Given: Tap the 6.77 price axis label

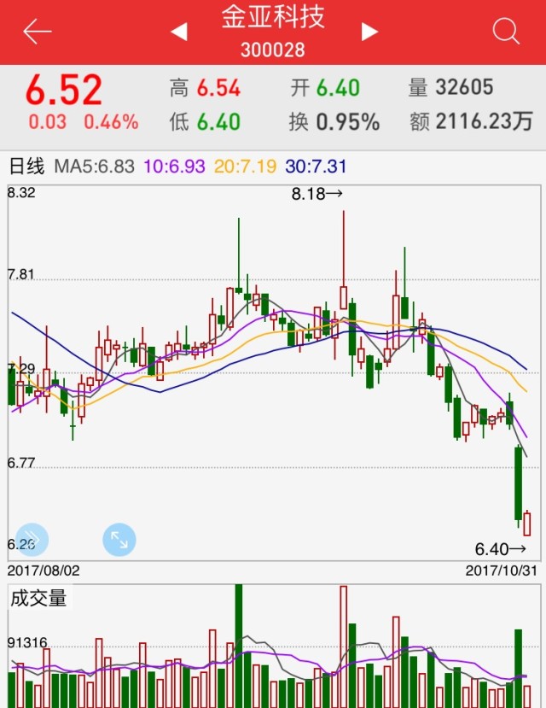Looking at the screenshot, I should pyautogui.click(x=20, y=463).
